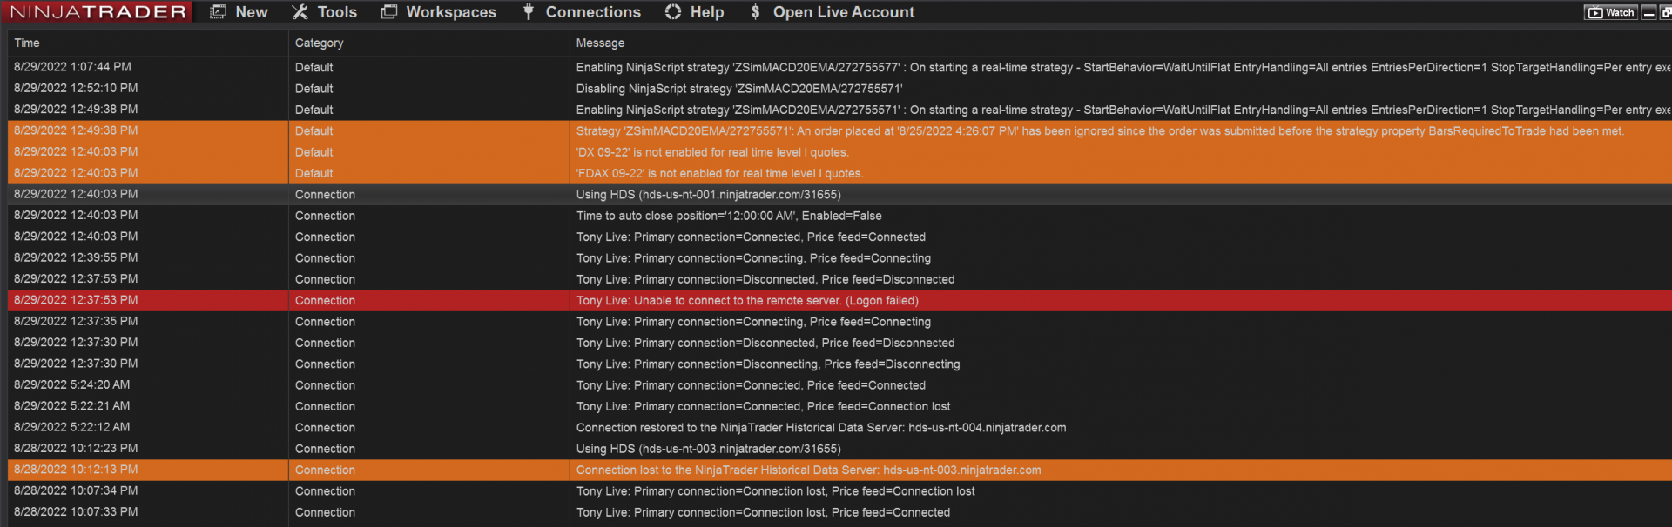Select the FDAX 09-22 quotes warning row
This screenshot has height=527, width=1672.
(719, 174)
